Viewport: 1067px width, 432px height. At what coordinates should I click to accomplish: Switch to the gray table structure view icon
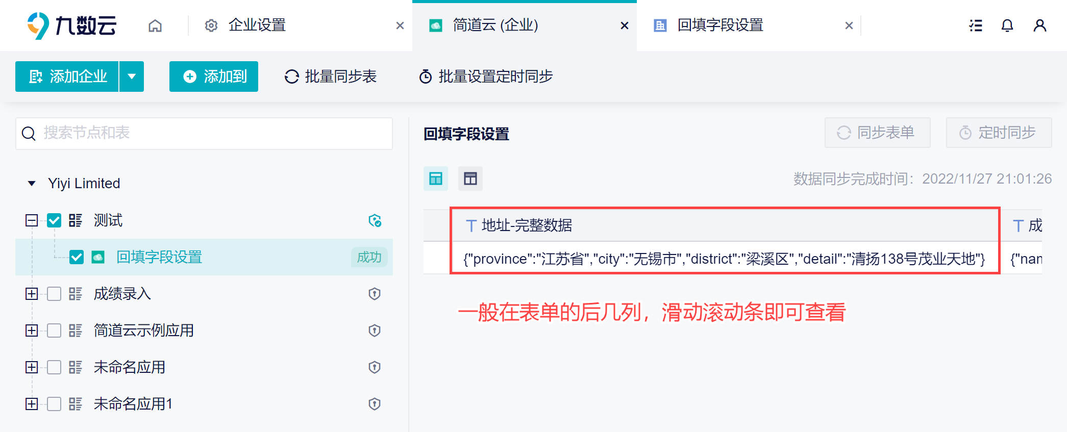(470, 179)
